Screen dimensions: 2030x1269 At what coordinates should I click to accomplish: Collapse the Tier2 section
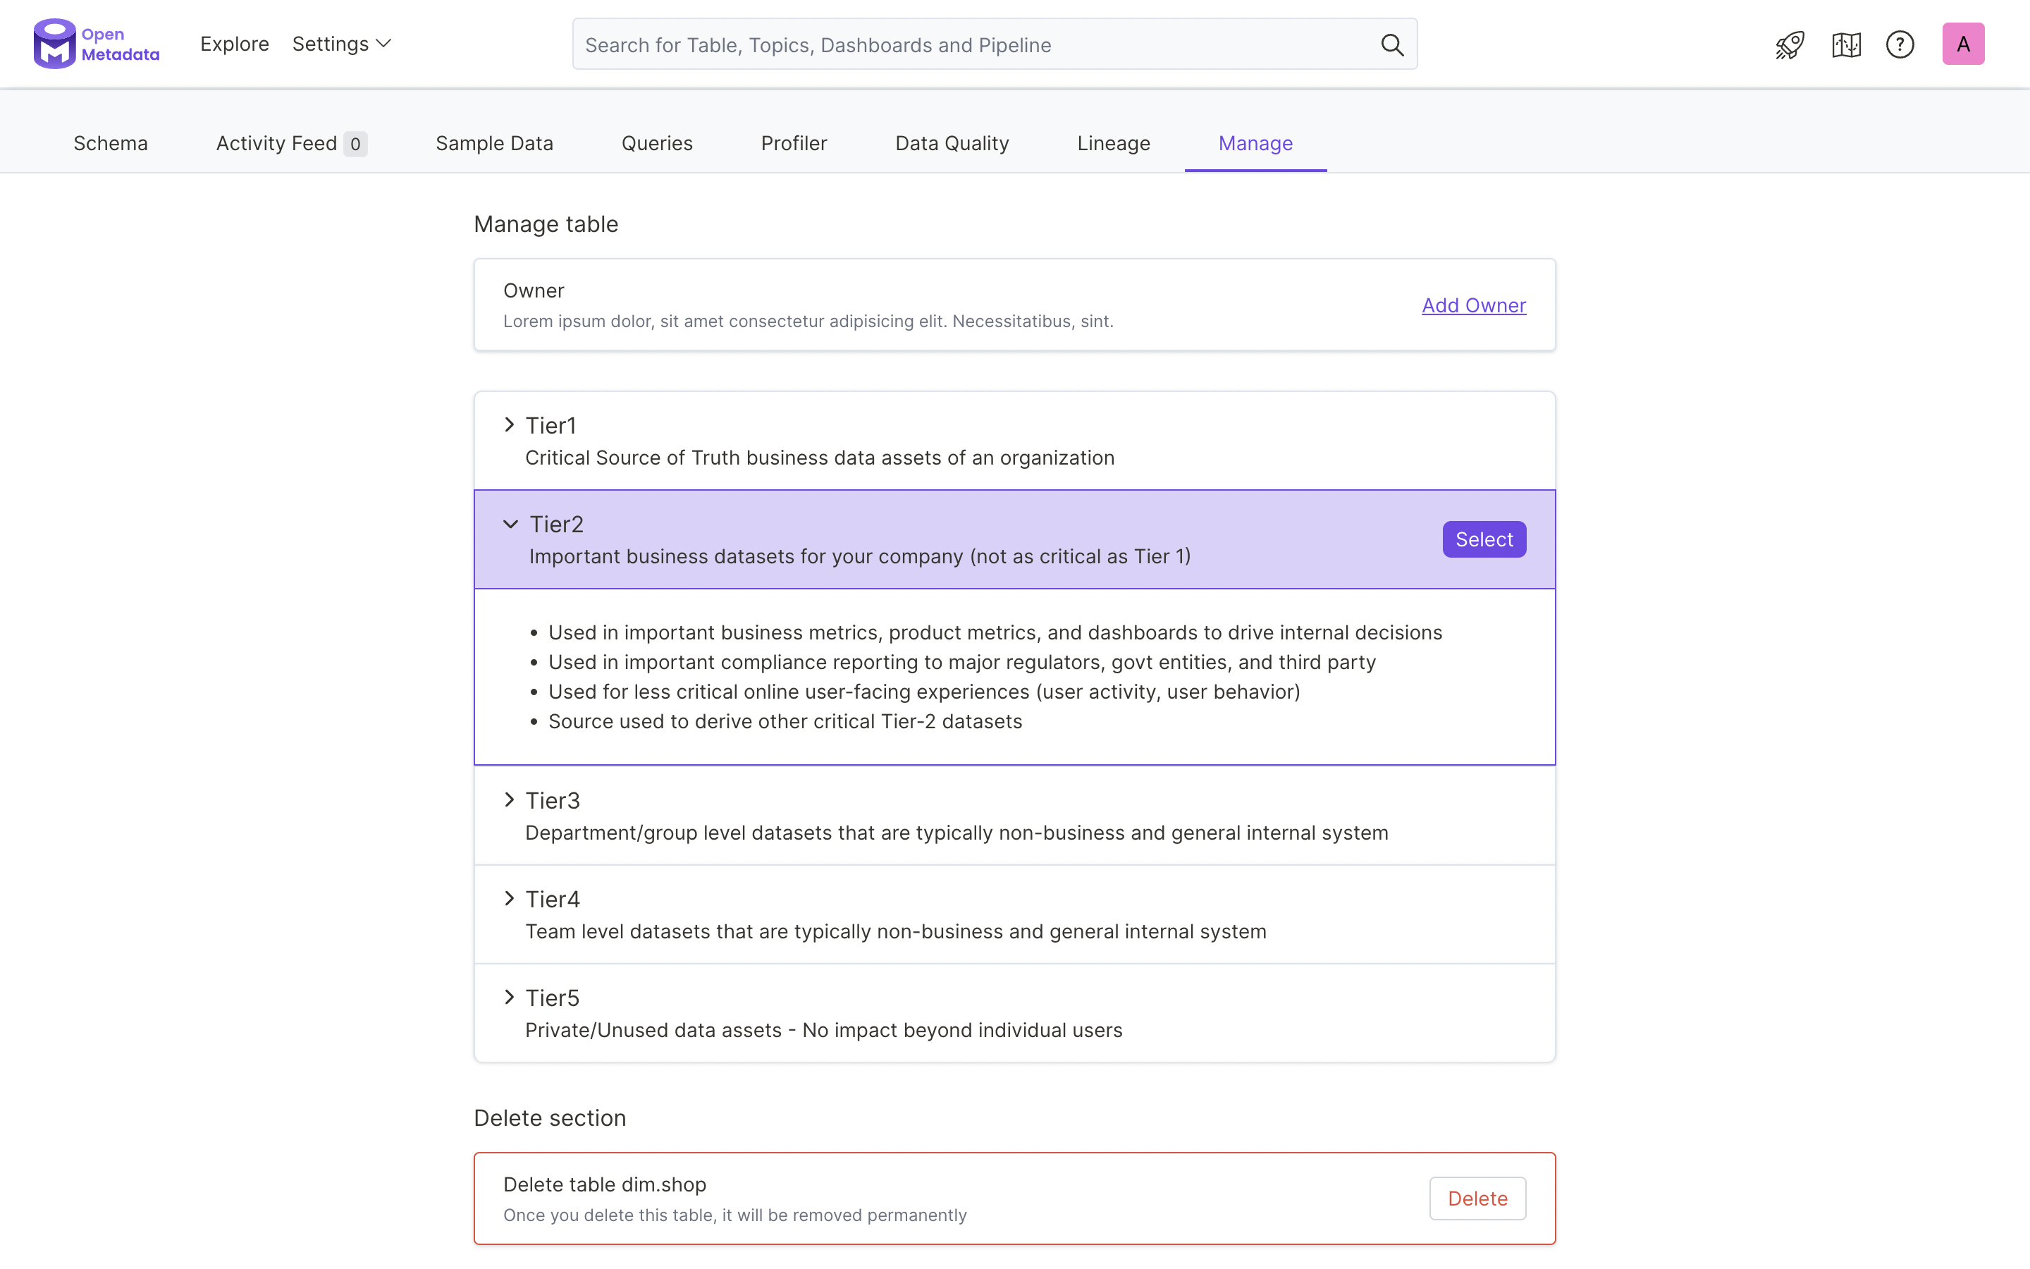click(x=510, y=524)
